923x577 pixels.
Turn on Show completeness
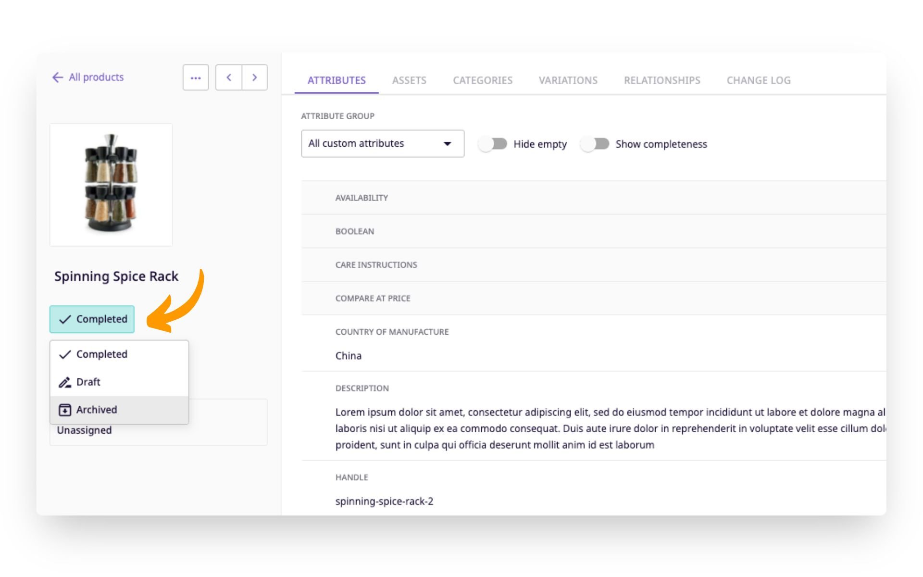tap(595, 143)
